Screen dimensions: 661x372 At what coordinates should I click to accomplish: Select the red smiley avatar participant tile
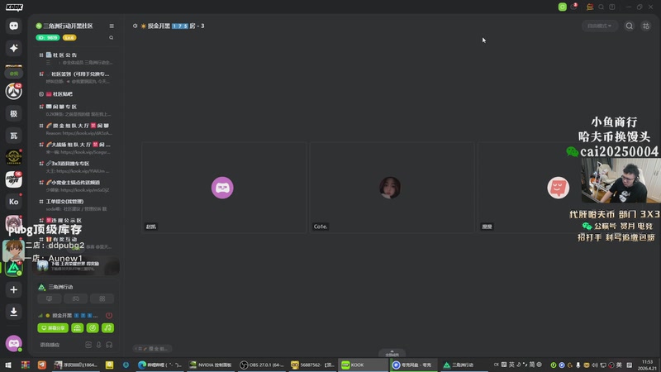point(559,188)
